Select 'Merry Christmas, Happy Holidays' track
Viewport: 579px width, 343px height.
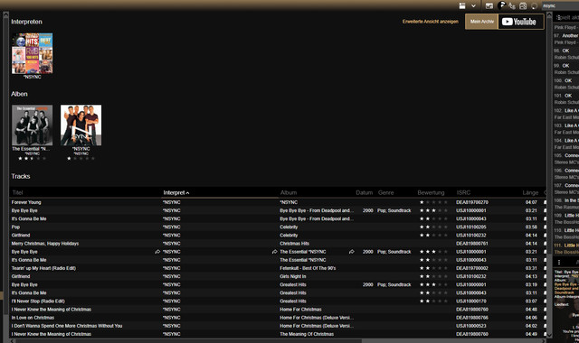pos(45,244)
